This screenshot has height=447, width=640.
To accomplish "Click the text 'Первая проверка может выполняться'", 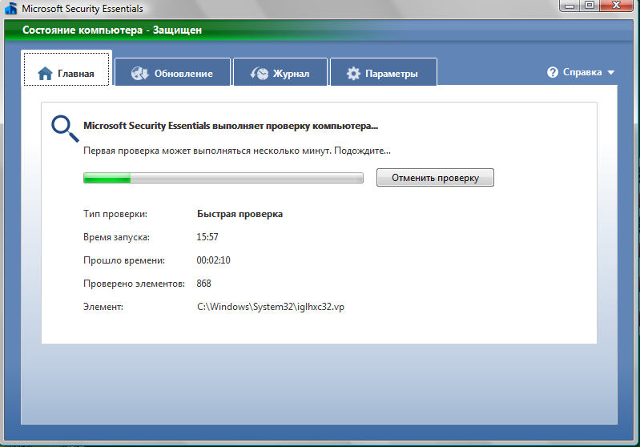I will 167,151.
